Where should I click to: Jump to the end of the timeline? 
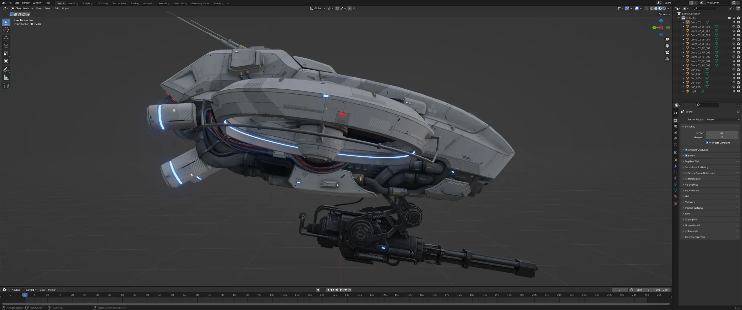click(x=349, y=289)
